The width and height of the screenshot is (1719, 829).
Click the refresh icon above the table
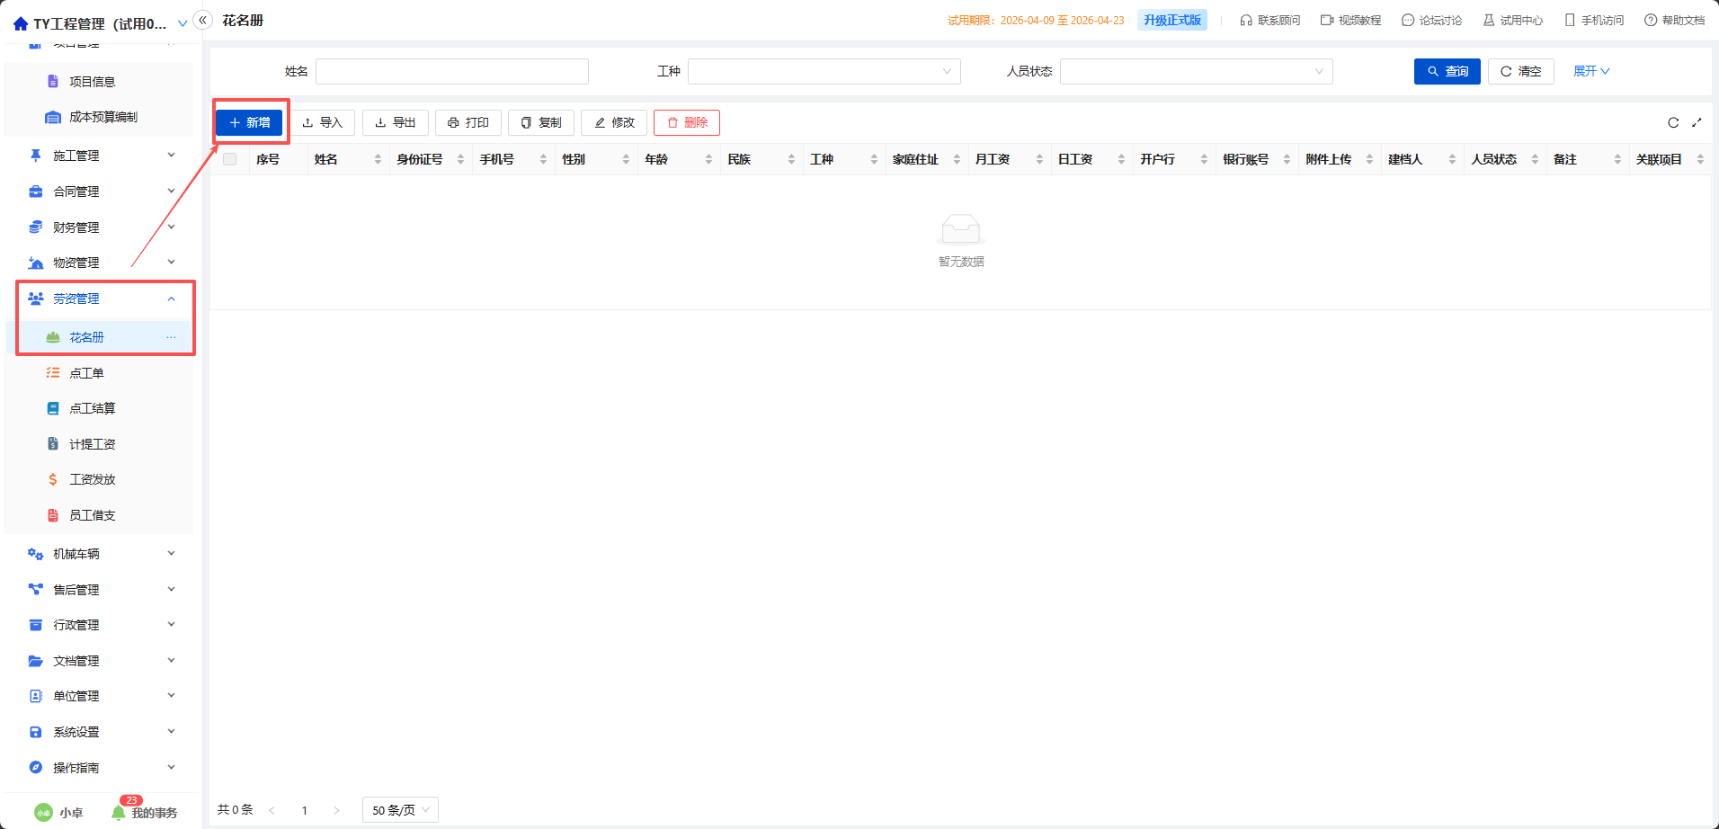point(1673,122)
